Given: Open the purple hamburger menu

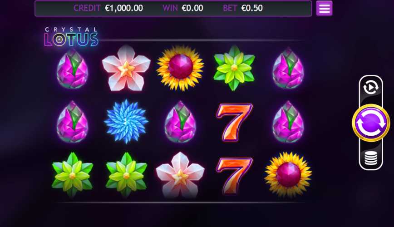Looking at the screenshot, I should pos(324,8).
